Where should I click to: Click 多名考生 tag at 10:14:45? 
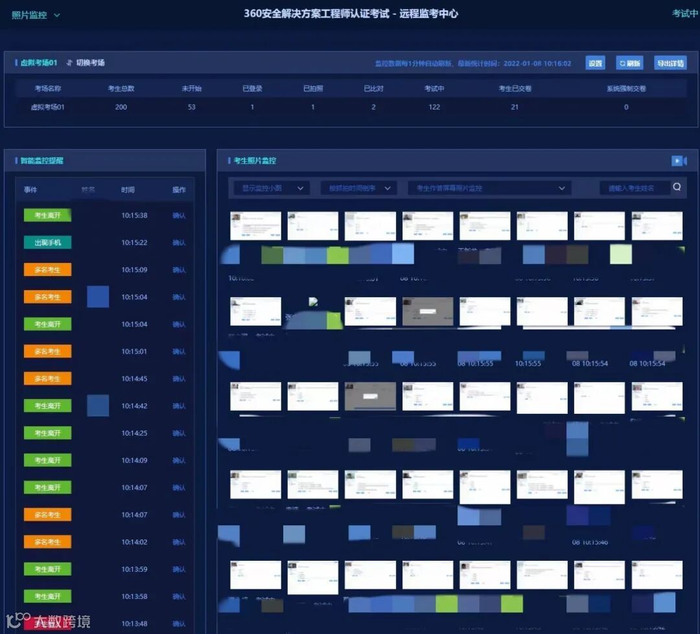tap(47, 379)
